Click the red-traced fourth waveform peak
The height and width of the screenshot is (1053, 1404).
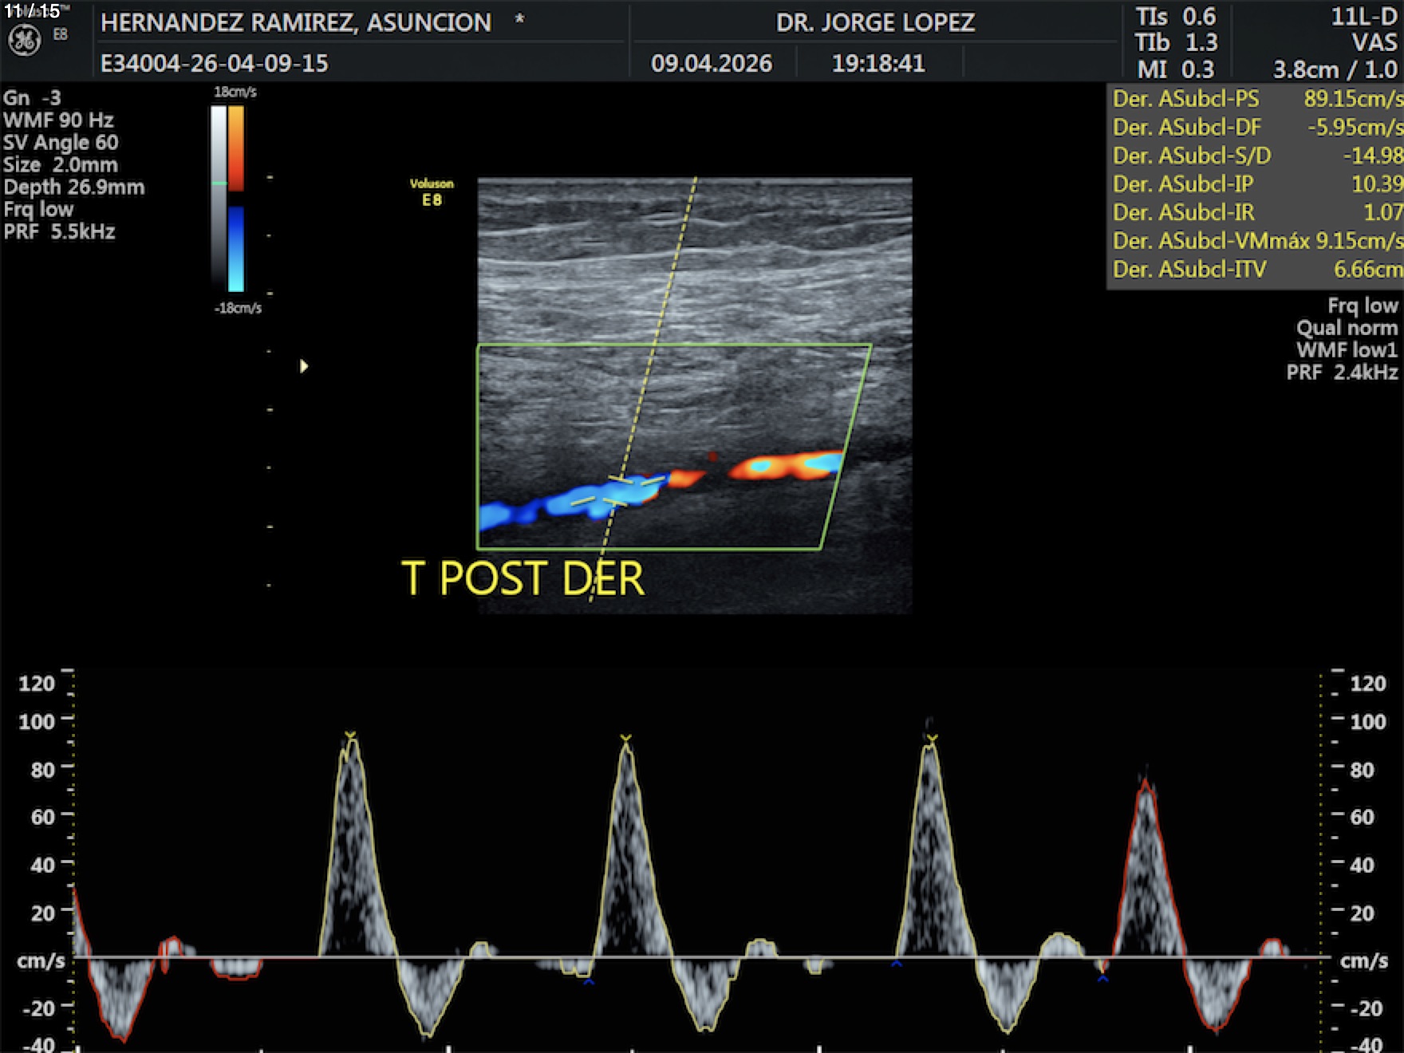point(1146,786)
